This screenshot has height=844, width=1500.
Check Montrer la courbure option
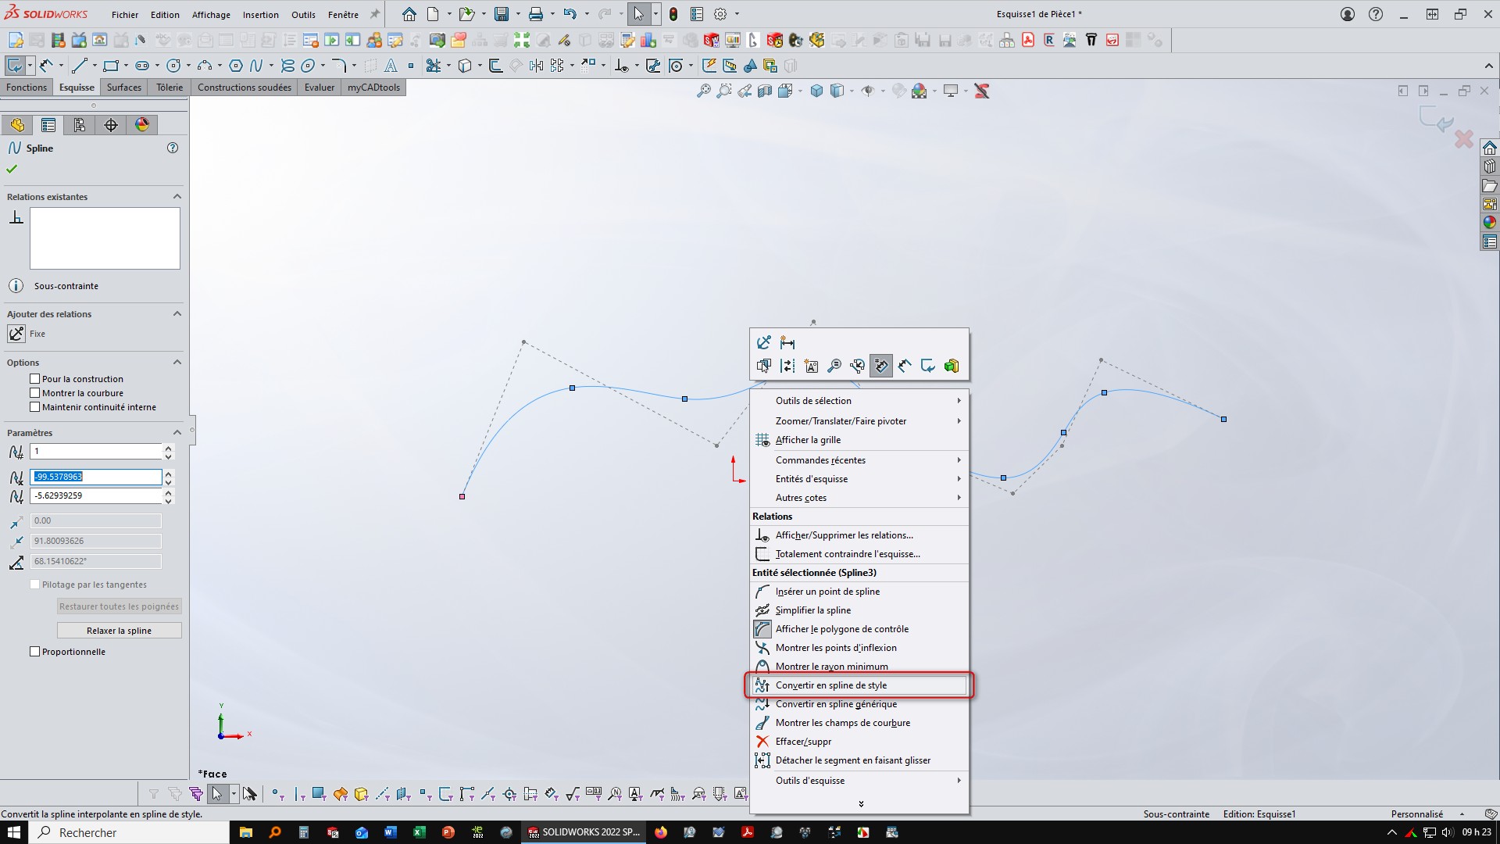[x=35, y=393]
